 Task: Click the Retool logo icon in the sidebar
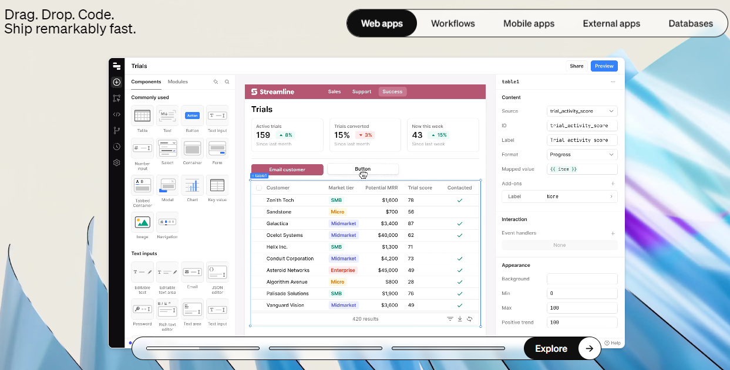pos(116,66)
